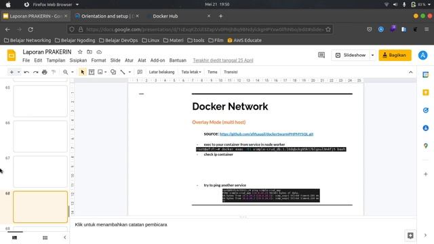434x244 pixels.
Task: Open the Slide menu
Action: [115, 60]
